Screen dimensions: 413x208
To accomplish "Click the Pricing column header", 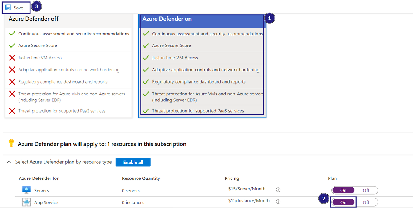I will (232, 178).
